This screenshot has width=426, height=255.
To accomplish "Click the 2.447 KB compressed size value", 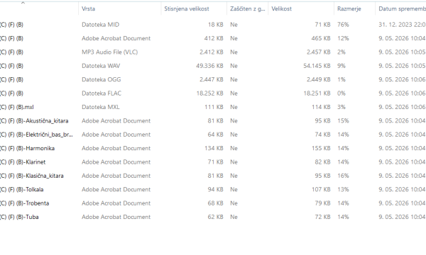I will 212,79.
